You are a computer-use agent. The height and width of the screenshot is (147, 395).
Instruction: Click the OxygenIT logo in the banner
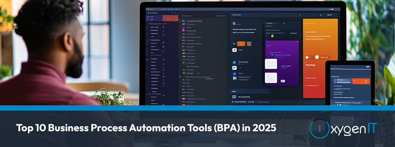tap(343, 129)
